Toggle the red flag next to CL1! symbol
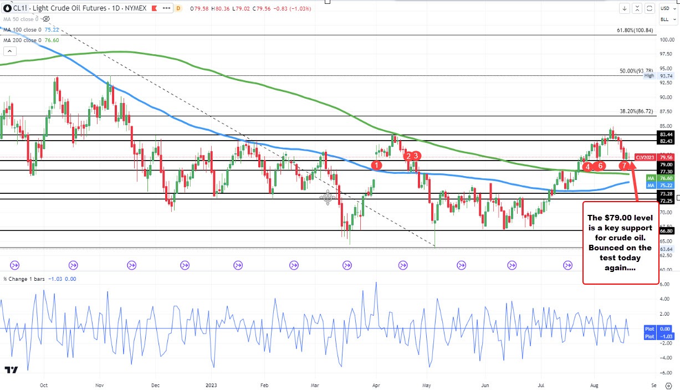 [154, 8]
